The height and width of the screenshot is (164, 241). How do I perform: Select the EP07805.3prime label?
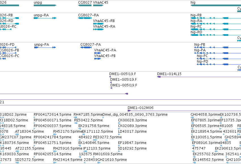205,120
